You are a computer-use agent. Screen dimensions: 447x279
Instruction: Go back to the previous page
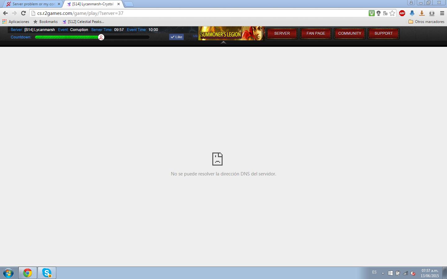point(5,13)
